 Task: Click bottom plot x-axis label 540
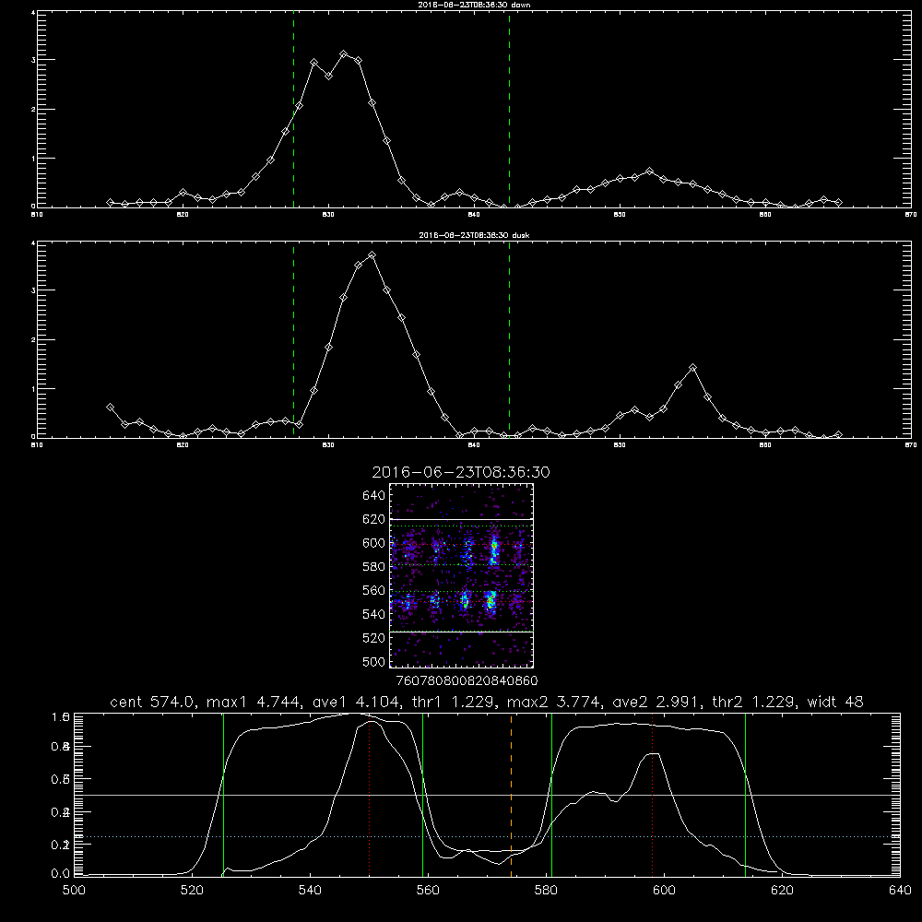(x=310, y=891)
